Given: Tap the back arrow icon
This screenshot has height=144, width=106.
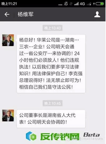Looking at the screenshot, I should [x=7, y=14].
